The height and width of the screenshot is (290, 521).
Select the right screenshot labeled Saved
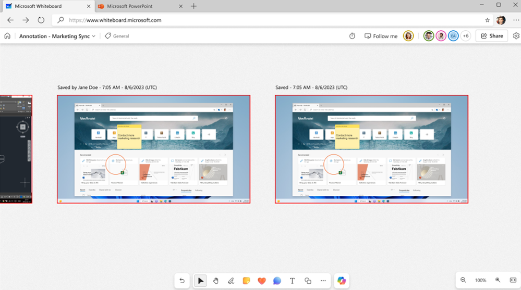(x=371, y=149)
